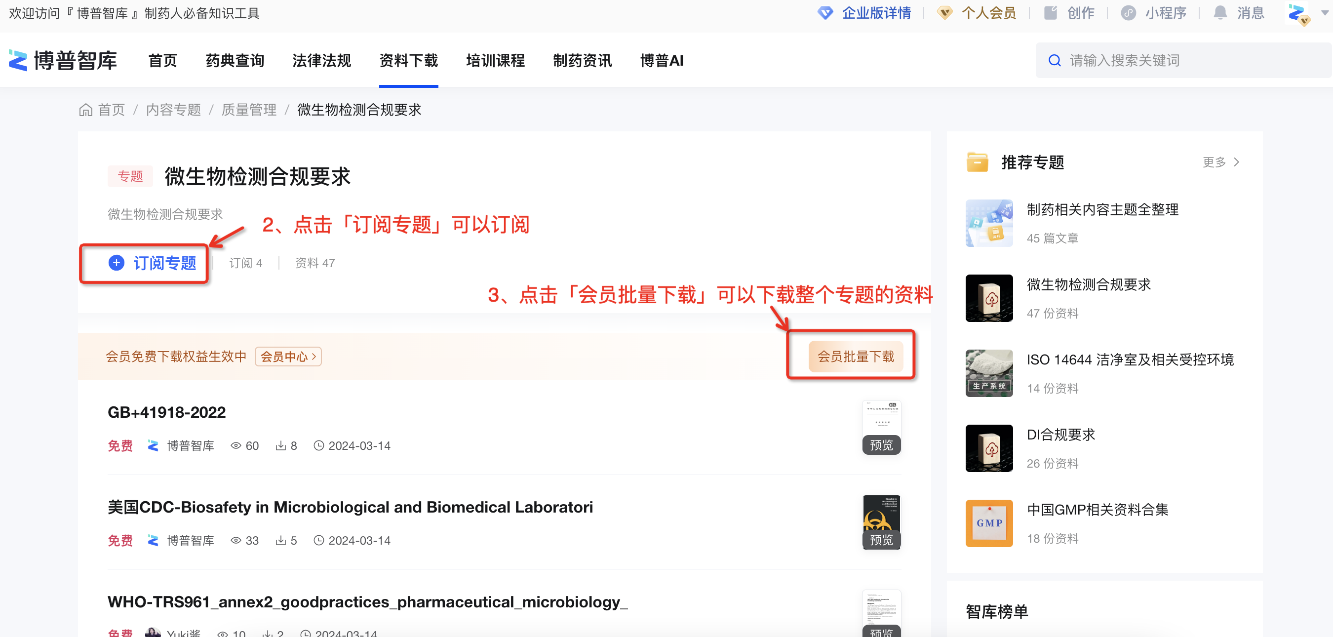Screen dimensions: 1333x637
Task: Go to 质量管理 in breadcrumb
Action: tap(249, 110)
